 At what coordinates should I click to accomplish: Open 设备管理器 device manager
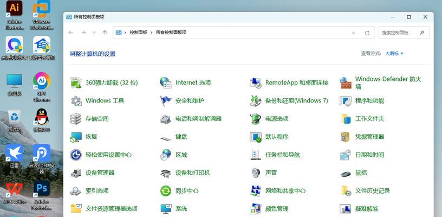coord(100,173)
